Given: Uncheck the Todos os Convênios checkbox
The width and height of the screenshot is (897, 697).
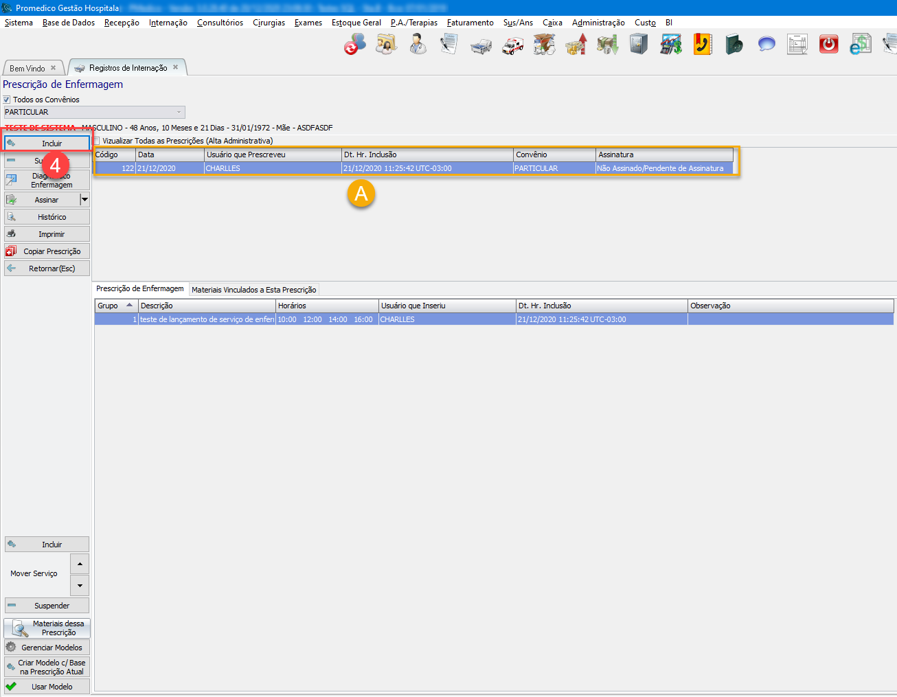Looking at the screenshot, I should pos(7,100).
